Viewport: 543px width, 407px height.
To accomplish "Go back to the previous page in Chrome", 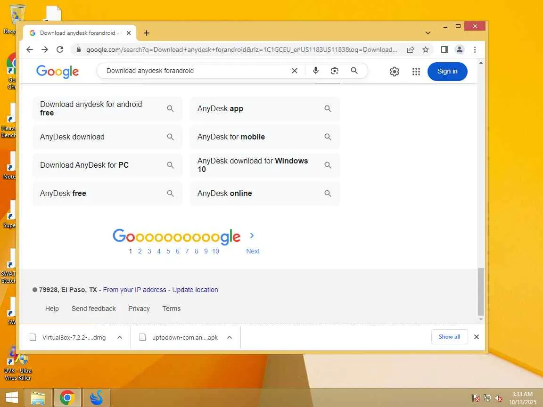I will click(x=30, y=49).
